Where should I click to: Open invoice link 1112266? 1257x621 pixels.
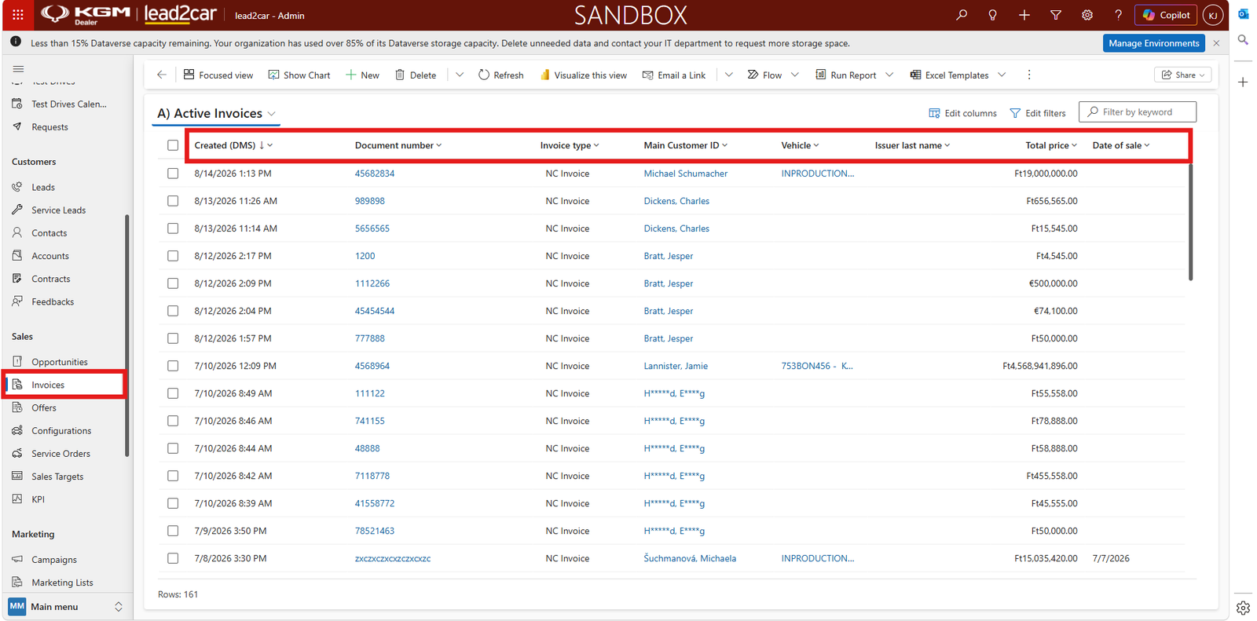pyautogui.click(x=372, y=283)
